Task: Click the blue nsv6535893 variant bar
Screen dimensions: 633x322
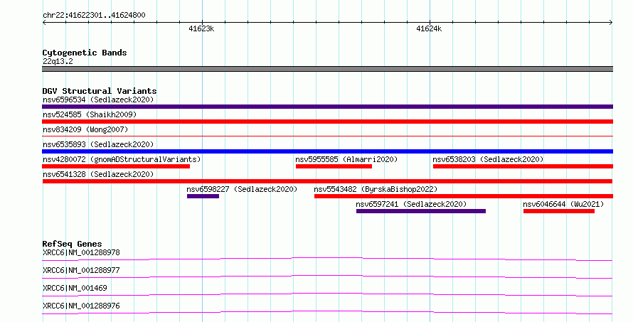Action: pyautogui.click(x=327, y=151)
